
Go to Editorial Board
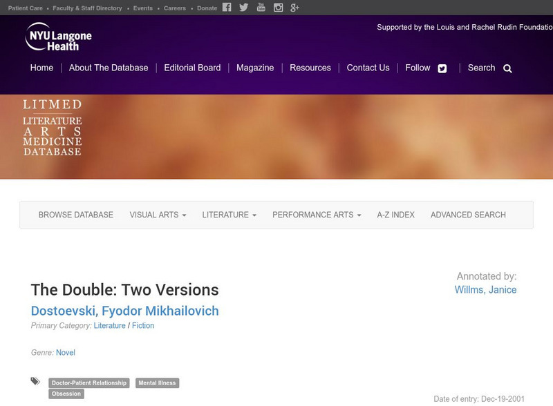pos(192,68)
